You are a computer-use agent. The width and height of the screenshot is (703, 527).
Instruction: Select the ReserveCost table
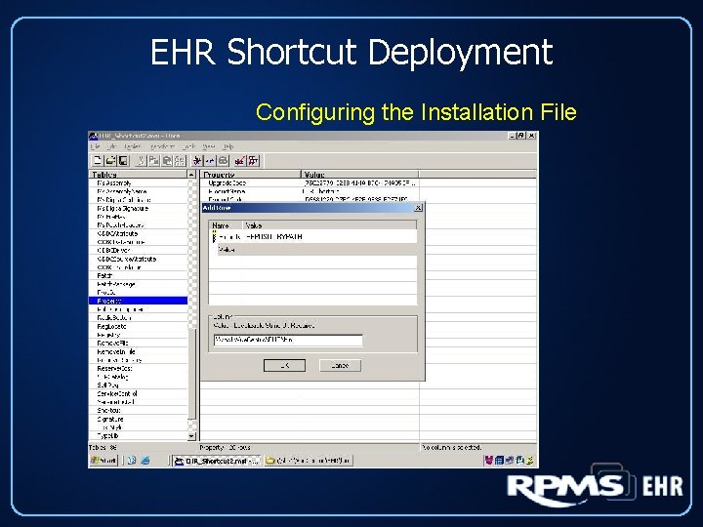(138, 368)
